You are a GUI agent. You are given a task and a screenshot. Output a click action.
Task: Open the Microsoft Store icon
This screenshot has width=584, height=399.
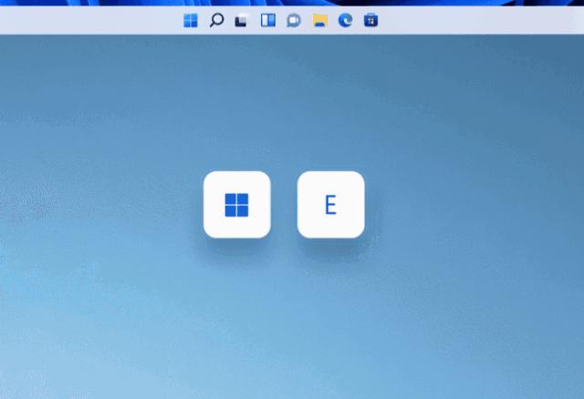371,20
